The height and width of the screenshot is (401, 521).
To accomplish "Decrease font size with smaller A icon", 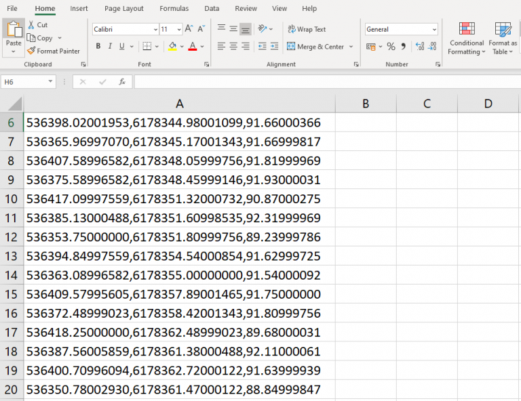I will tap(201, 29).
